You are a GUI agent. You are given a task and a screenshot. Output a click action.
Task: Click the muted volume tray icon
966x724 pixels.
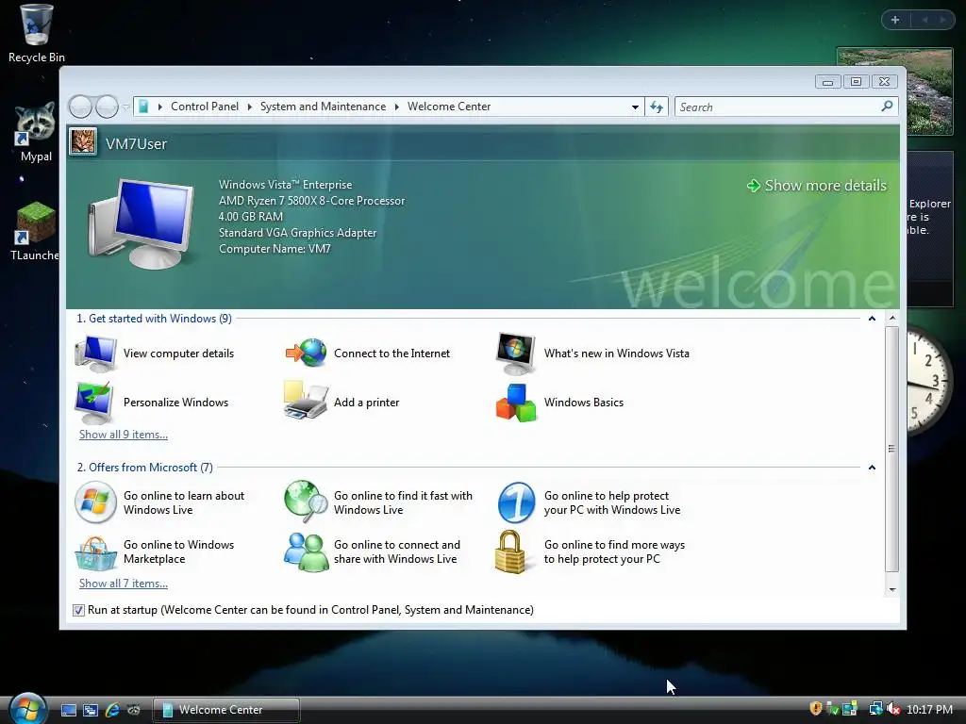coord(894,709)
